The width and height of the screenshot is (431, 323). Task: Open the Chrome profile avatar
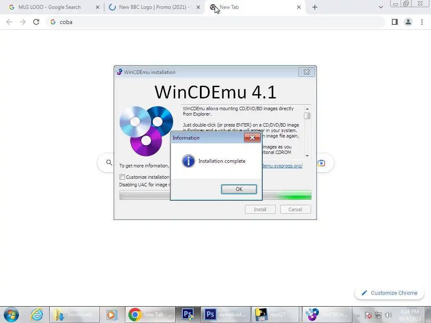[x=408, y=22]
